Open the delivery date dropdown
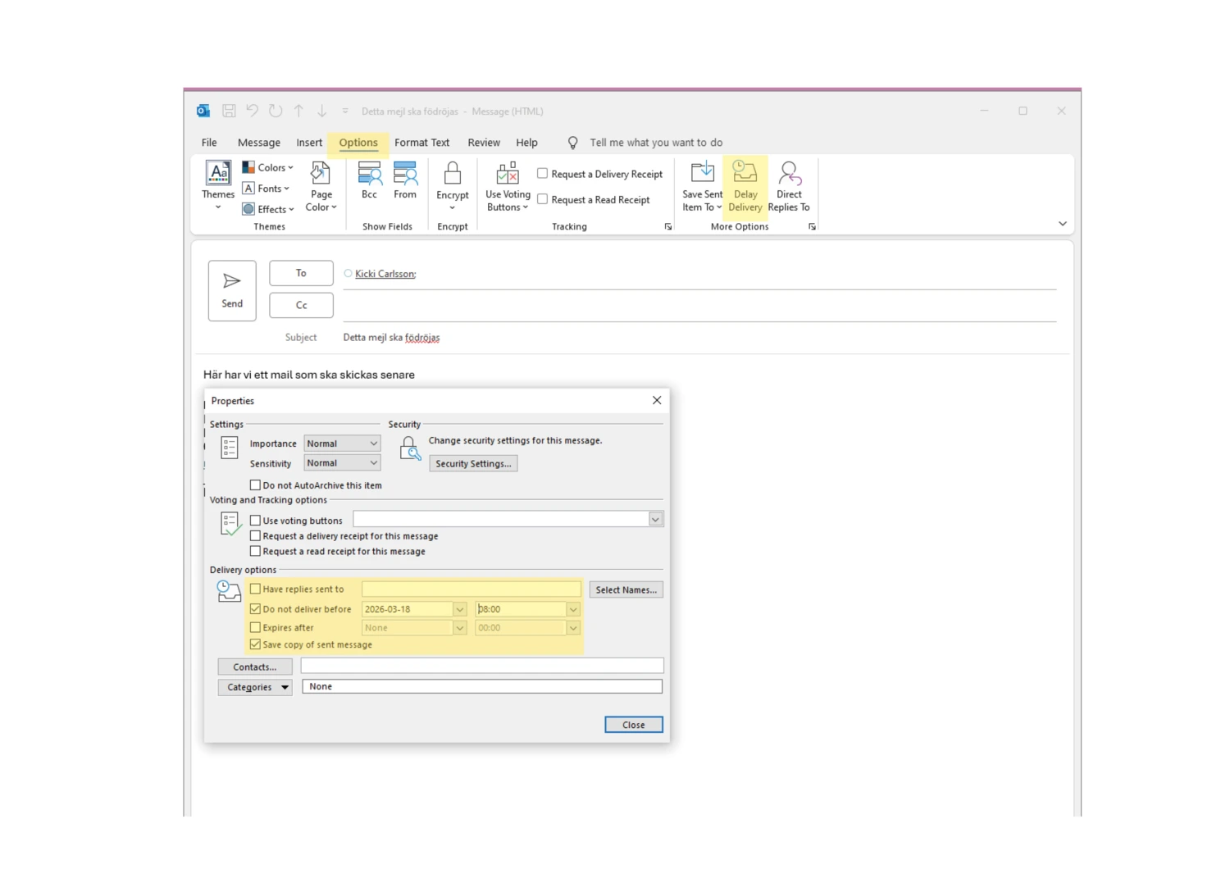This screenshot has width=1230, height=869. 458,608
